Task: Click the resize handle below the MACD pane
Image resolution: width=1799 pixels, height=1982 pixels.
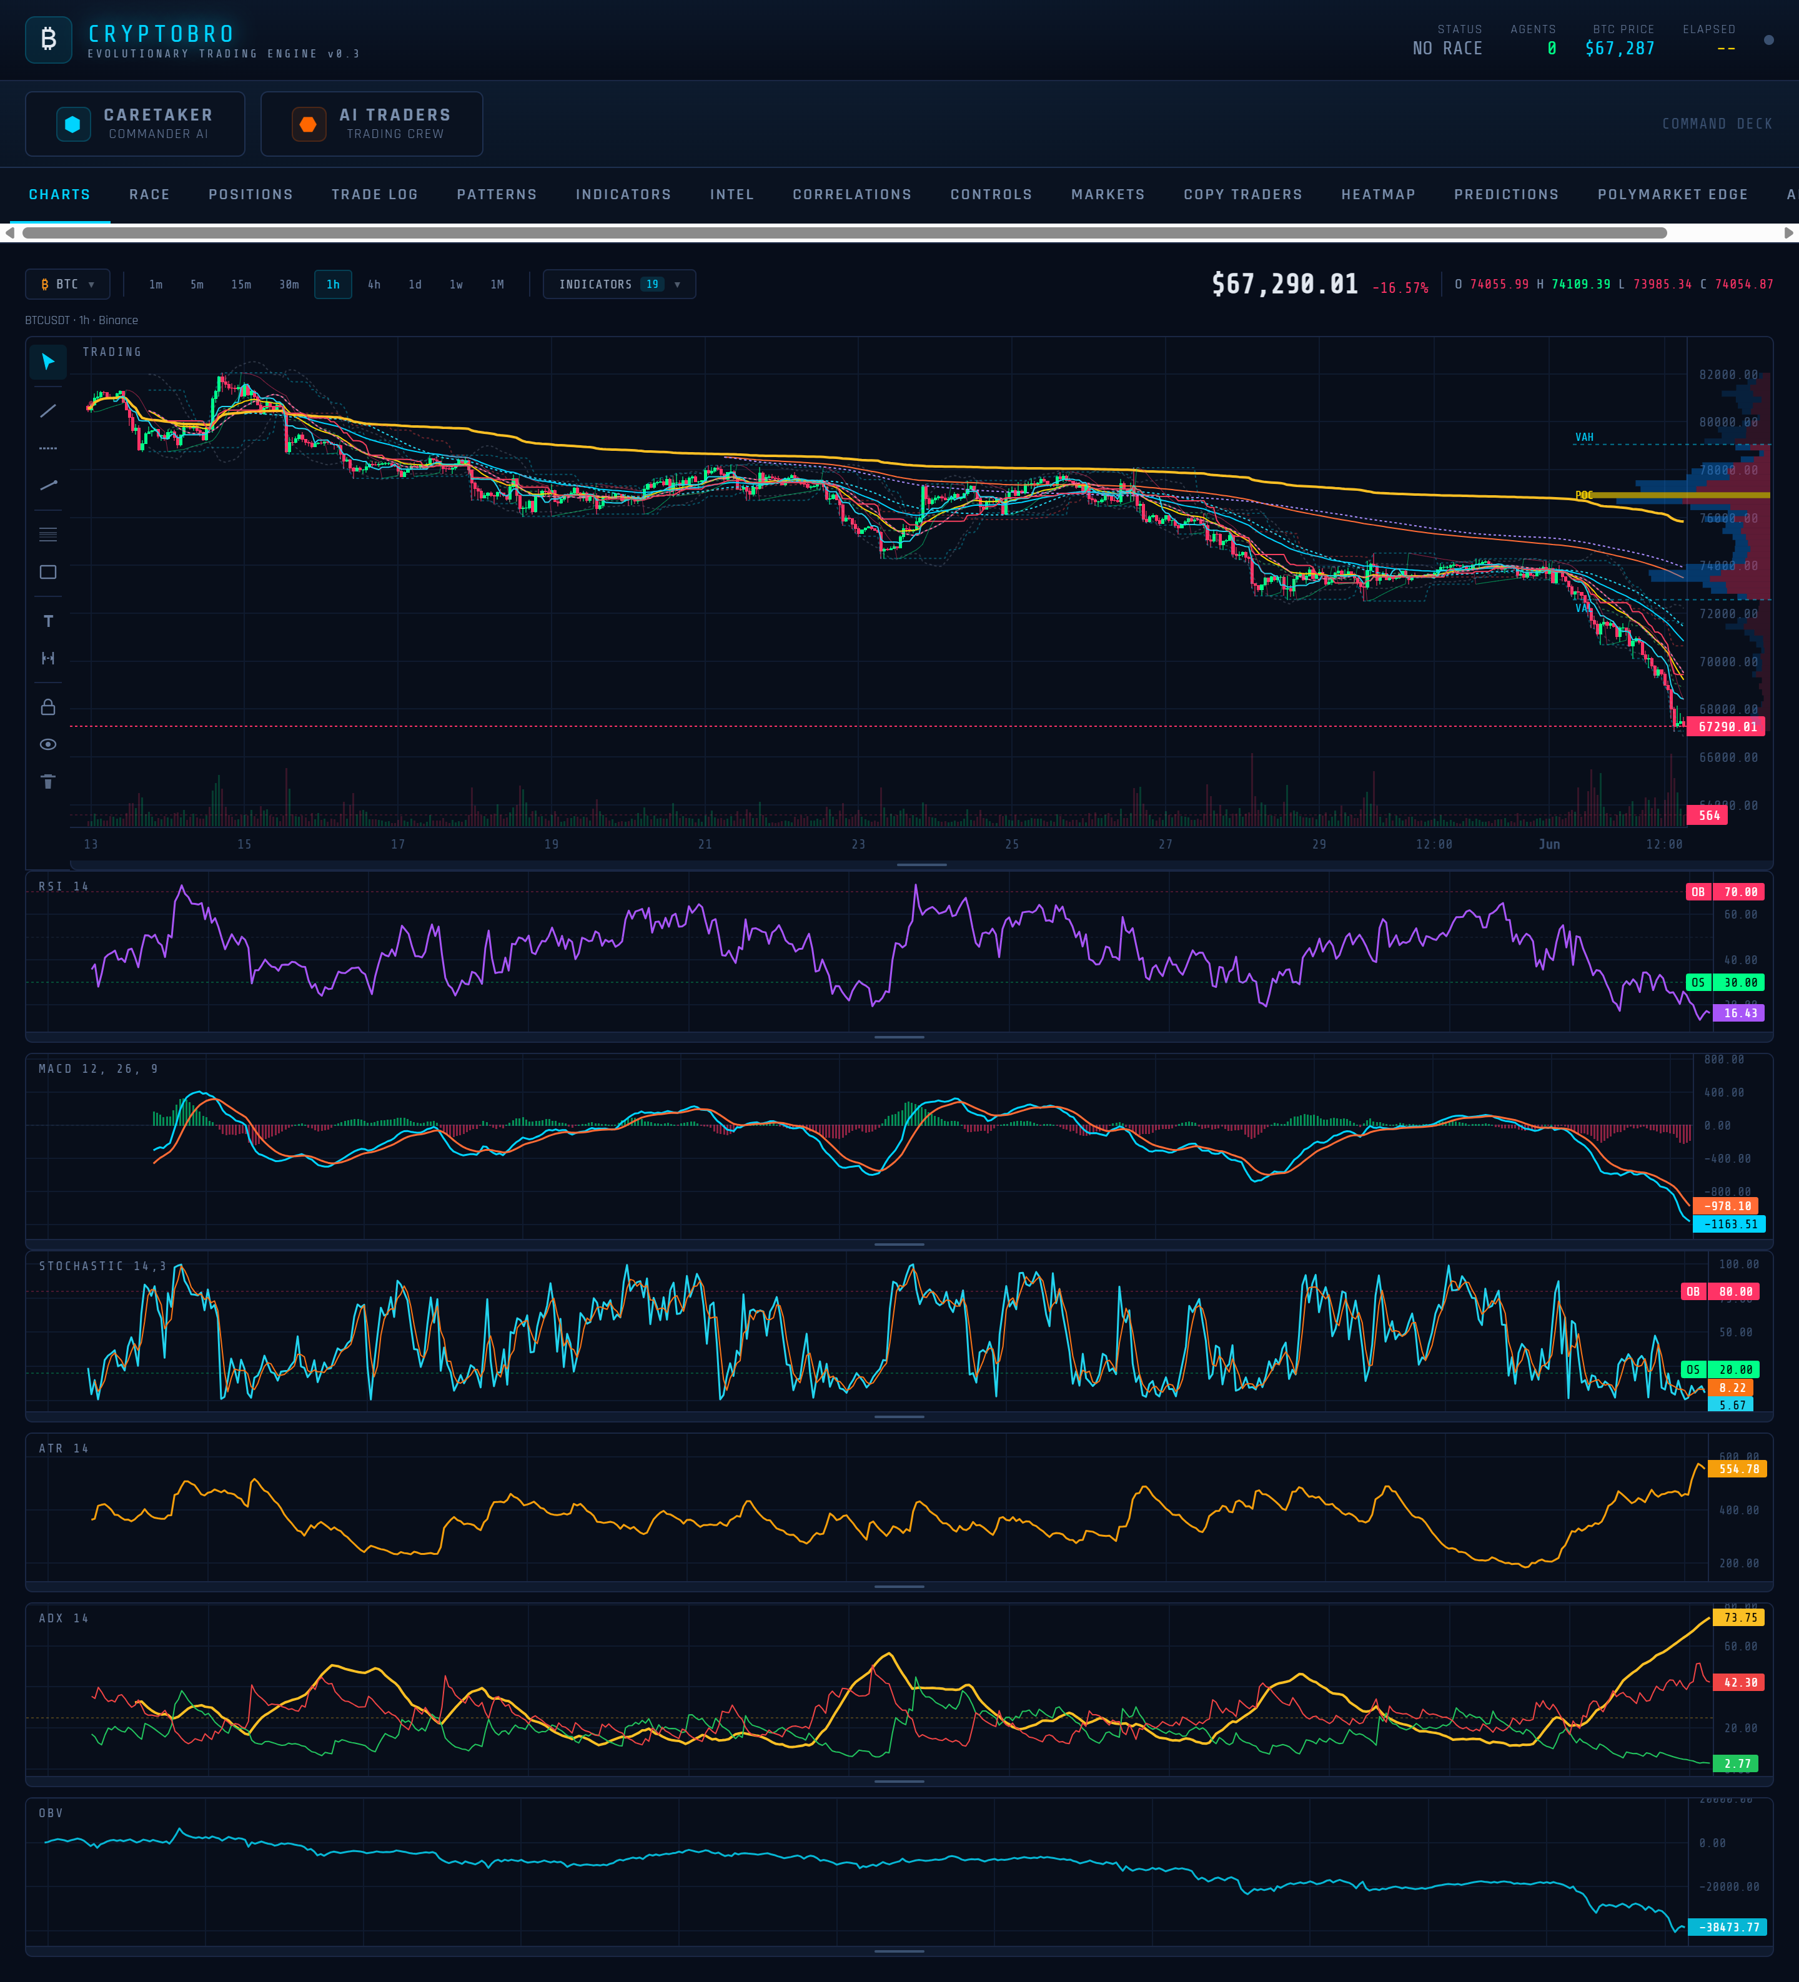Action: click(x=899, y=1245)
